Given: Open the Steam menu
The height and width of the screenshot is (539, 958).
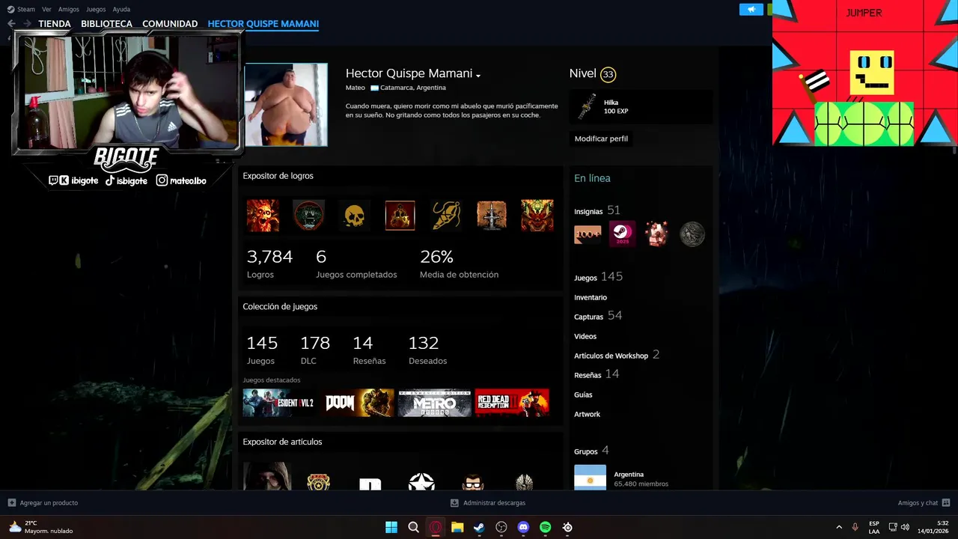Looking at the screenshot, I should click(21, 9).
